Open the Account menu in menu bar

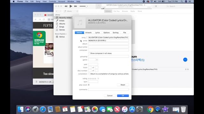(x=62, y=1)
